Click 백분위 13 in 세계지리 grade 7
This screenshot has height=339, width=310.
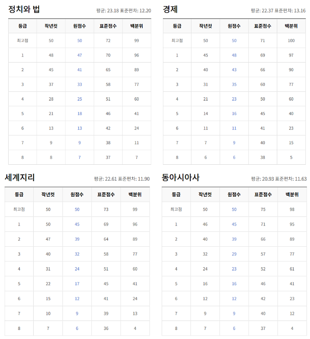(135, 314)
